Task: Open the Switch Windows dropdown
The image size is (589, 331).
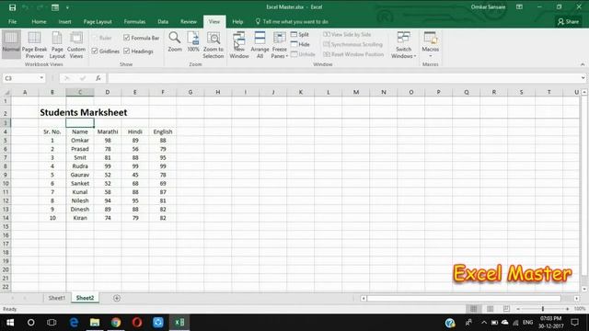Action: [403, 44]
